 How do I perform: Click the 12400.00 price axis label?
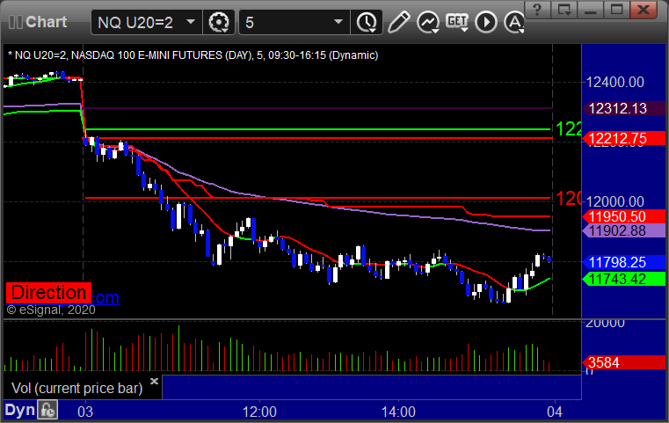click(x=614, y=82)
